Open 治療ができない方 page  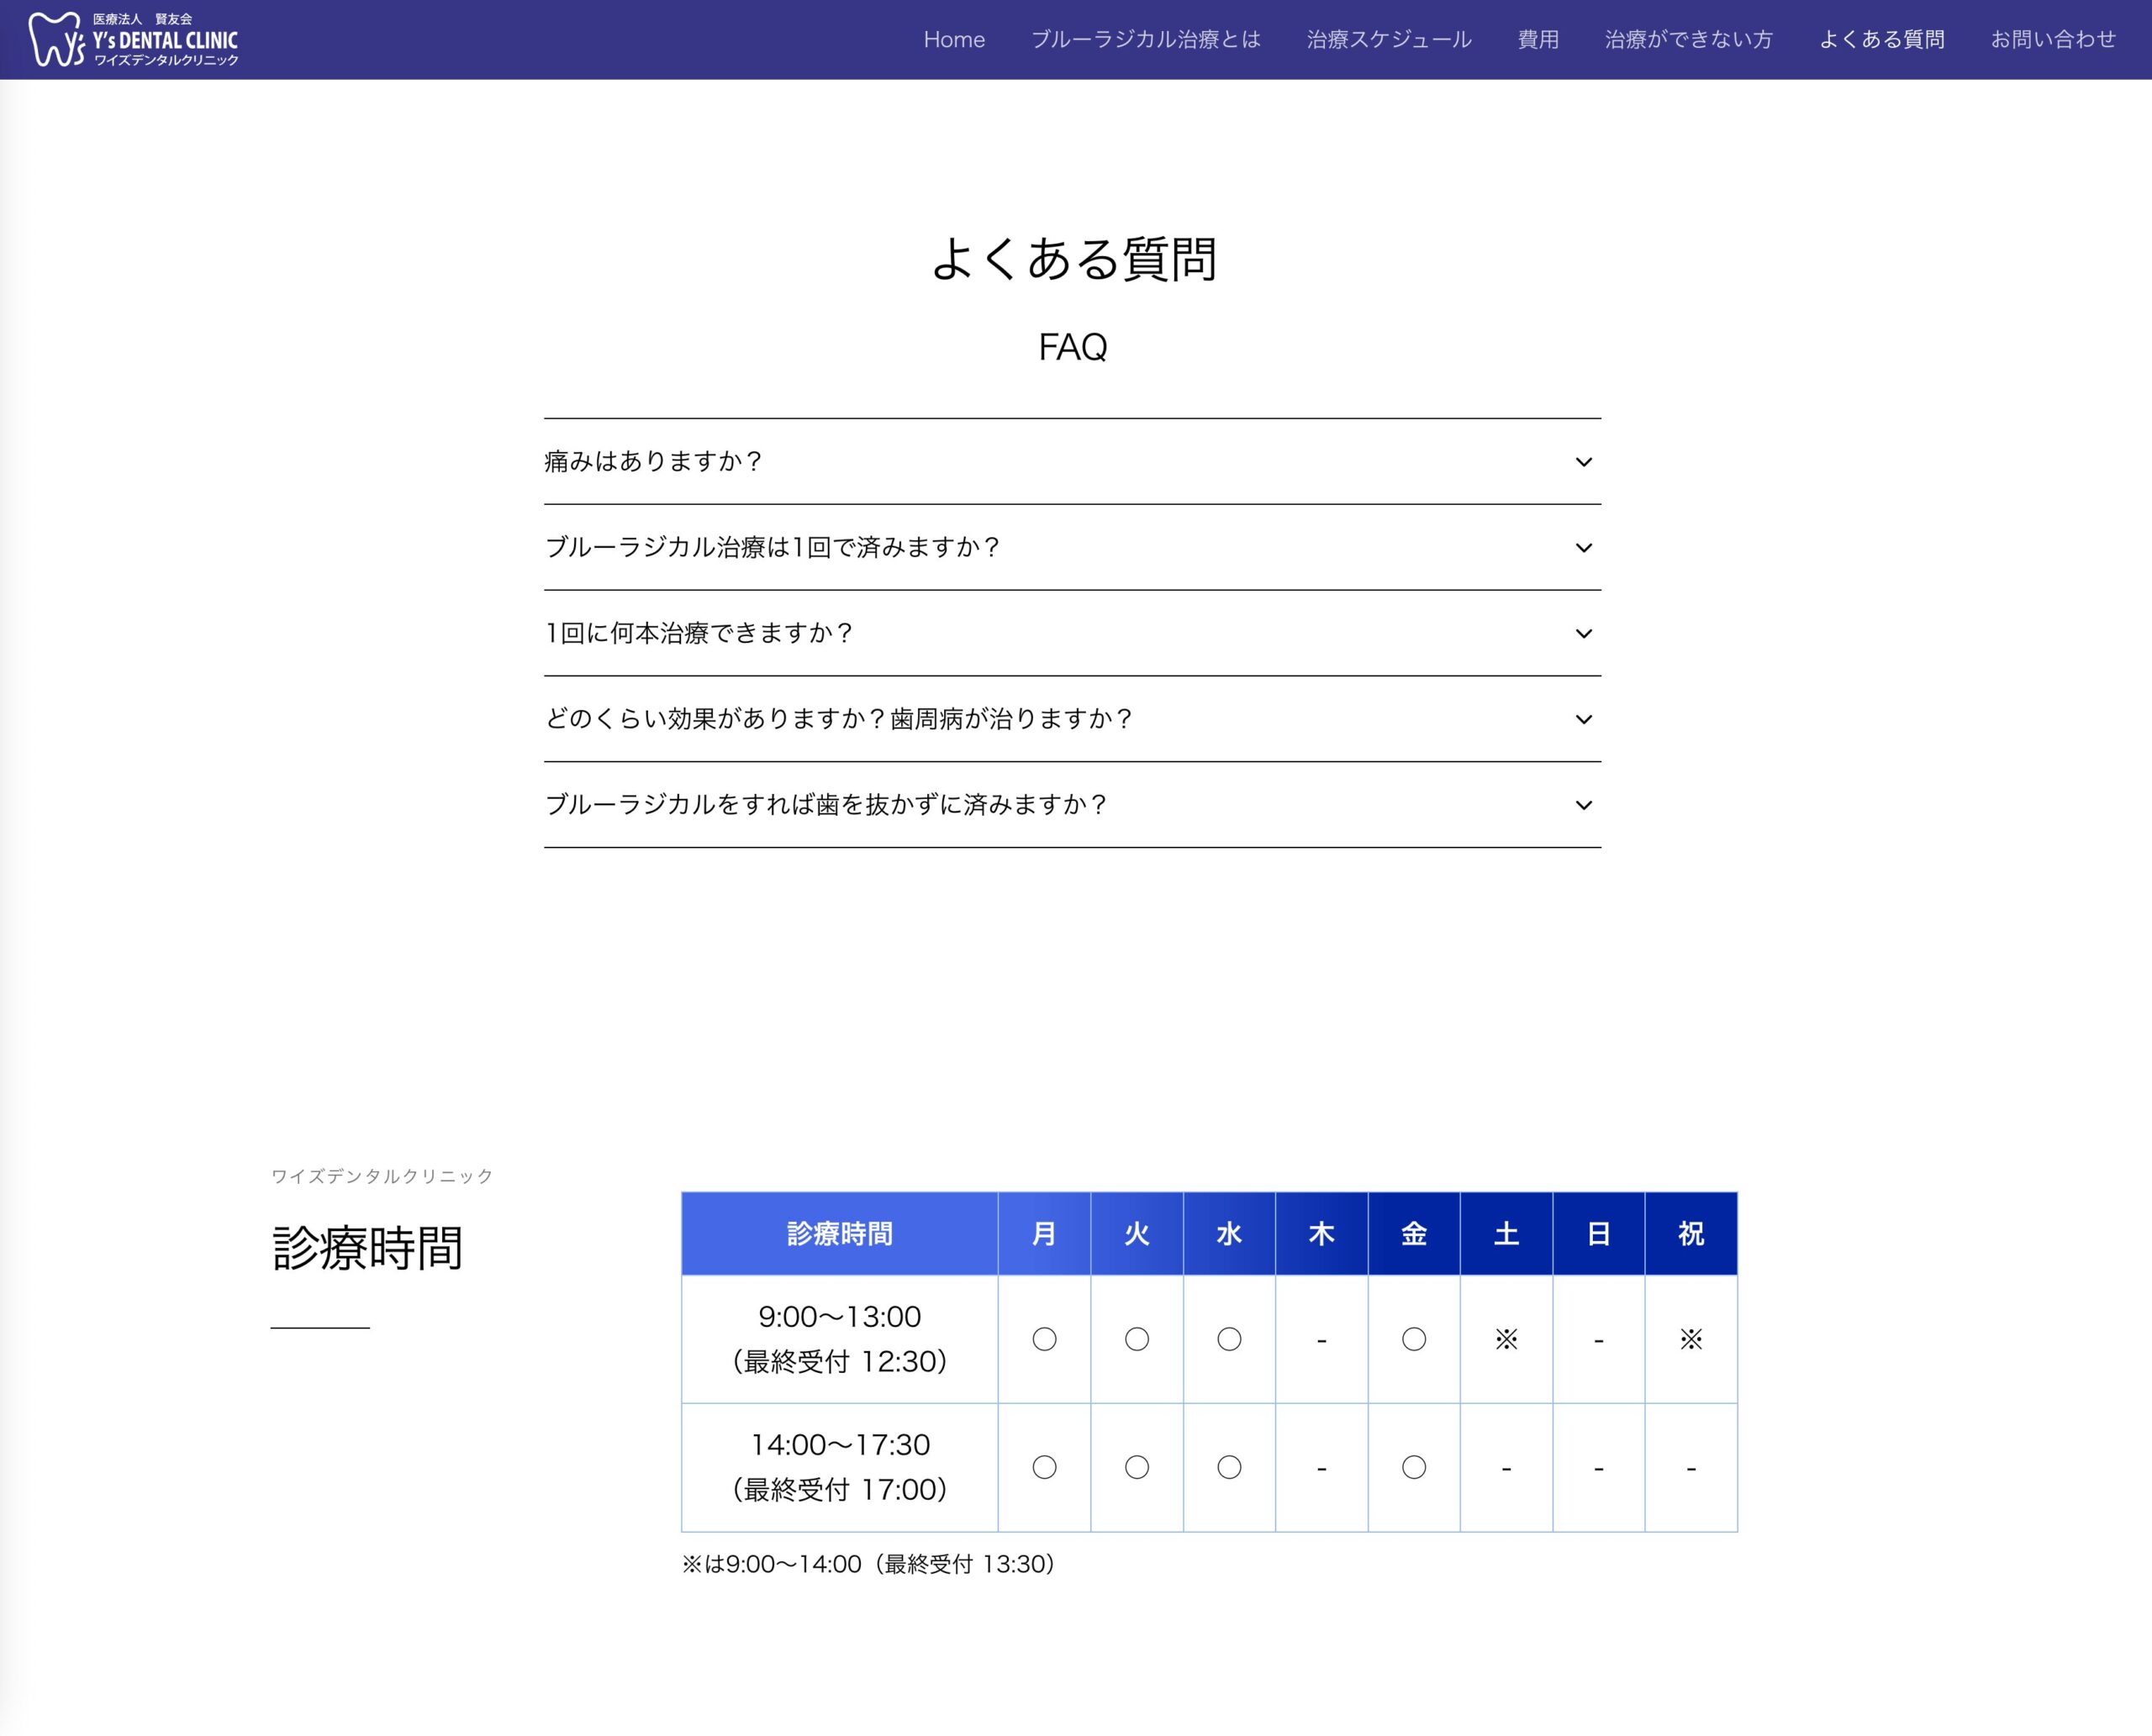pyautogui.click(x=1688, y=39)
